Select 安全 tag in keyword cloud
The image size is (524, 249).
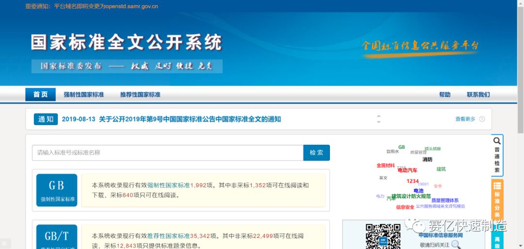pyautogui.click(x=438, y=186)
